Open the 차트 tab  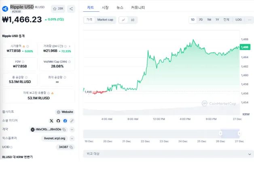click(91, 8)
